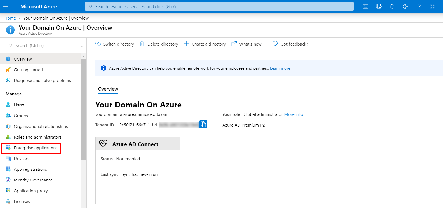Select the Overview tab
Image resolution: width=443 pixels, height=208 pixels.
108,89
